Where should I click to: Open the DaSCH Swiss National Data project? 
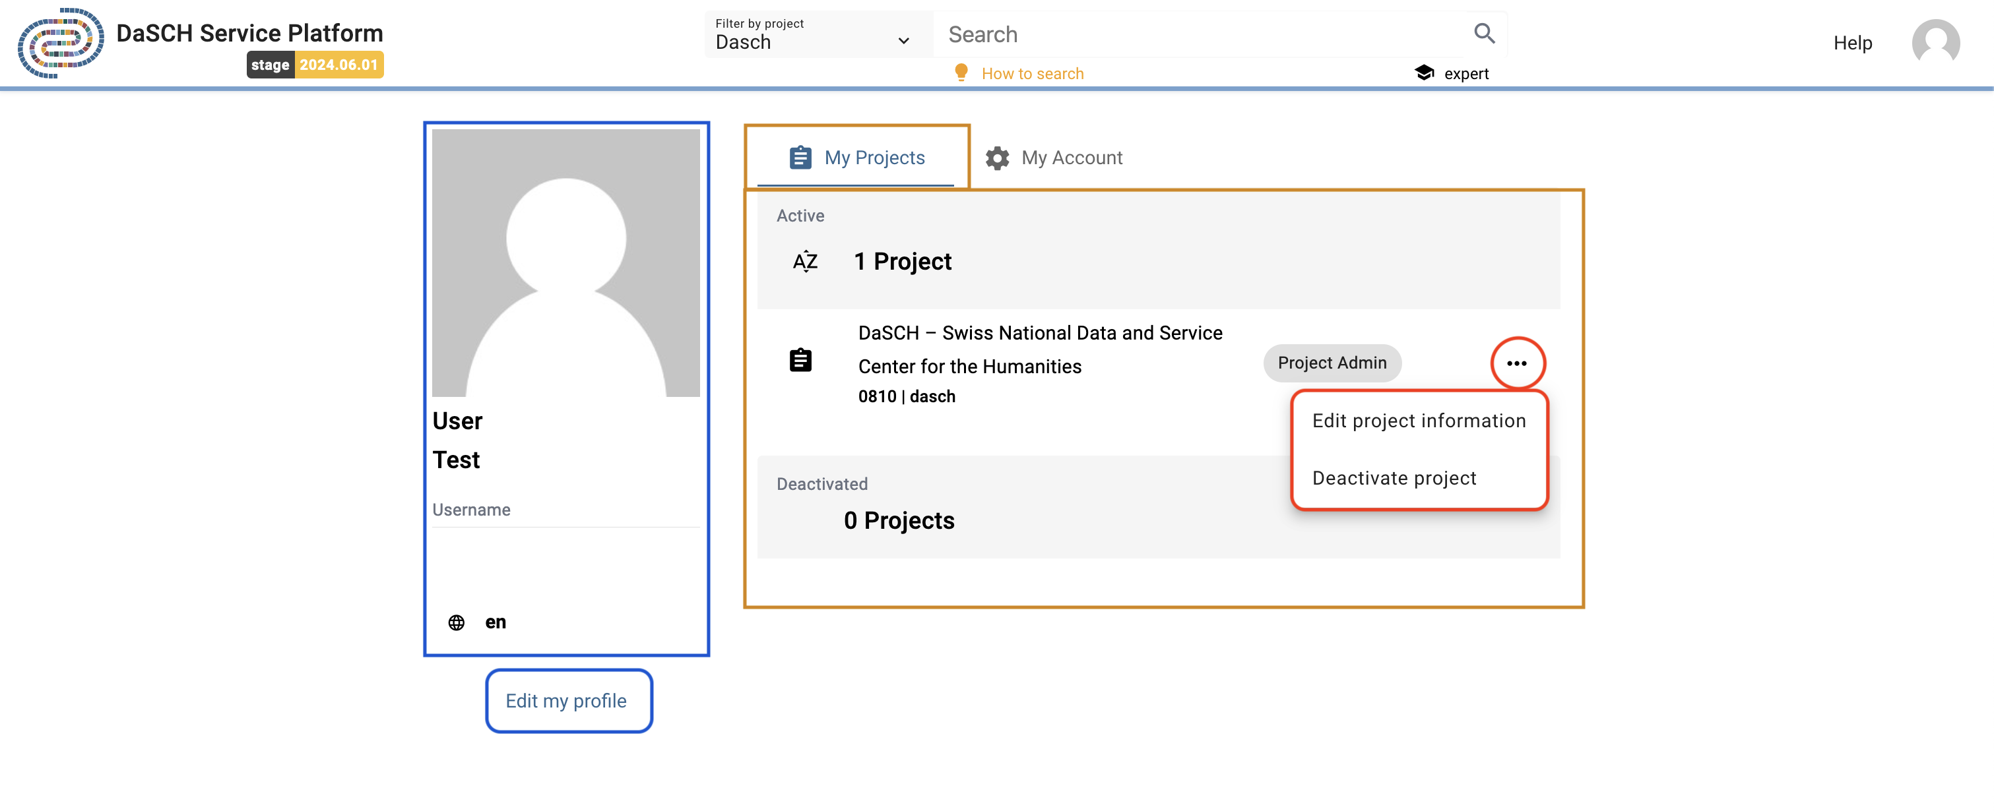click(1040, 349)
